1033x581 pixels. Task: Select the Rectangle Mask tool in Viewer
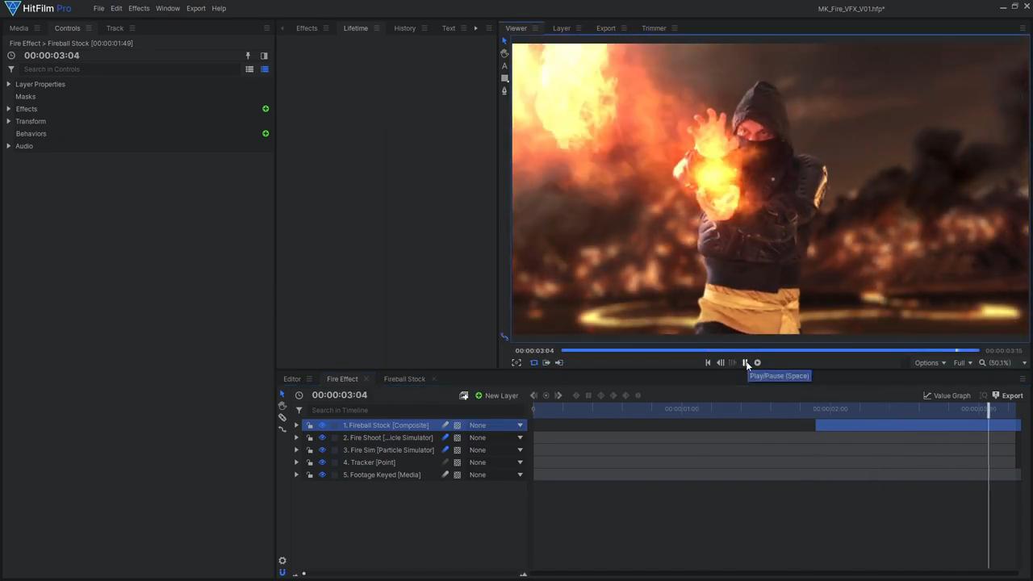504,78
